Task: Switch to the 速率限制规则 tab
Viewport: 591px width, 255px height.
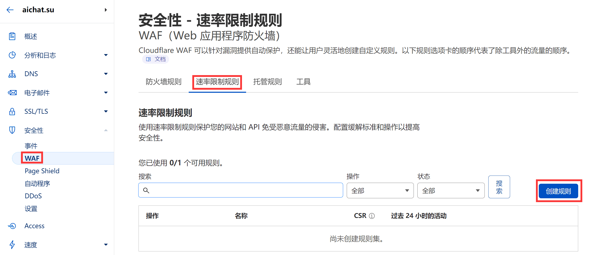Action: tap(217, 82)
